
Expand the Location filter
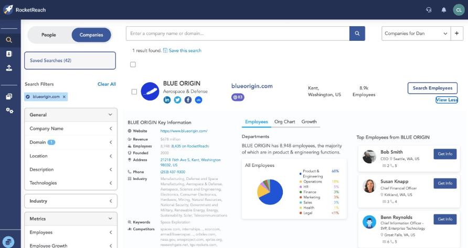coord(71,156)
